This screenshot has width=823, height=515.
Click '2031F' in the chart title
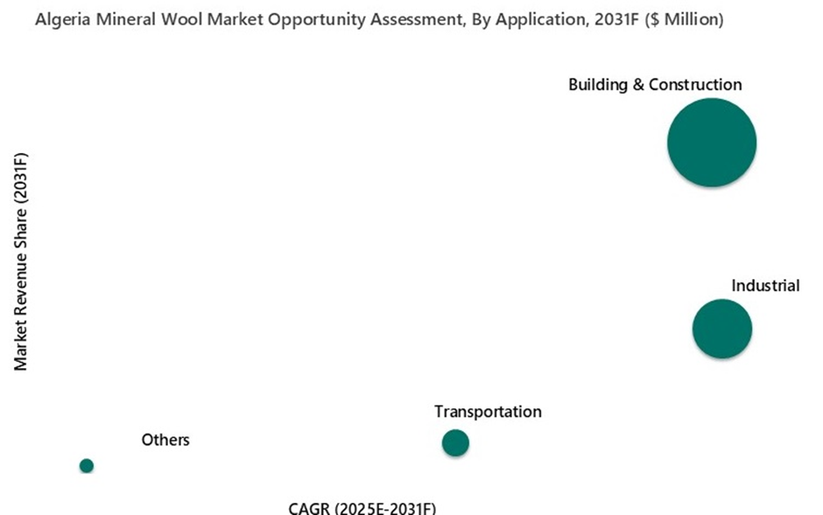click(x=618, y=20)
